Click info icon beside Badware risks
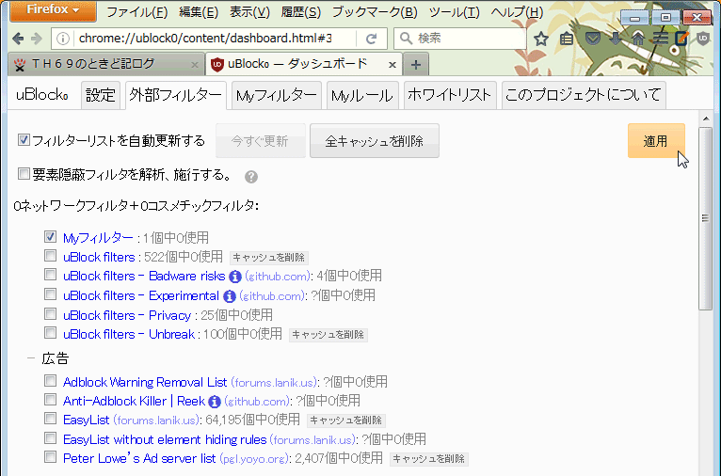Screen dimensions: 721x476 coord(235,277)
